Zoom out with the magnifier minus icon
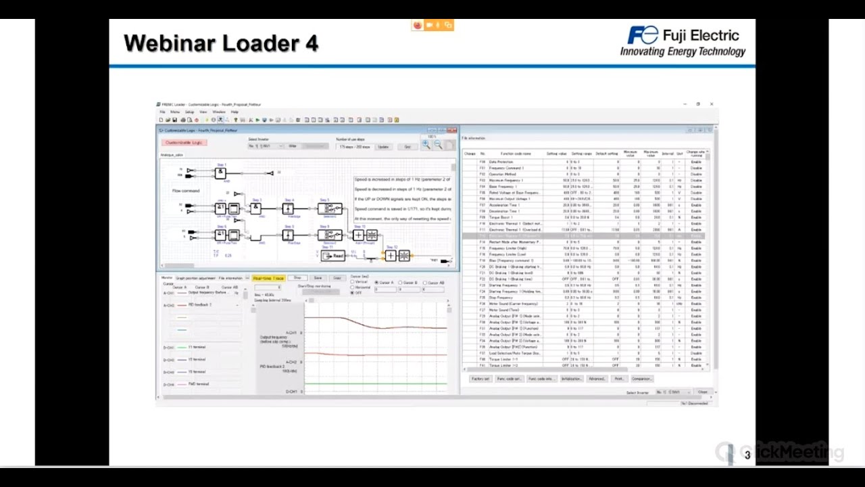Viewport: 865px width, 487px height. [x=438, y=145]
